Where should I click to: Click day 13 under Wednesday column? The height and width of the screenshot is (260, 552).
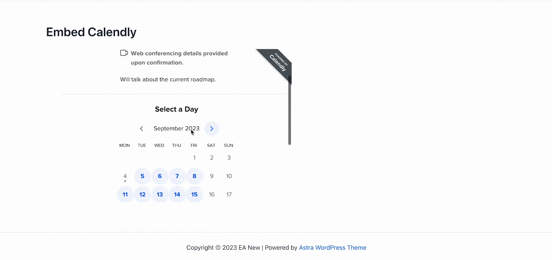[x=160, y=194]
